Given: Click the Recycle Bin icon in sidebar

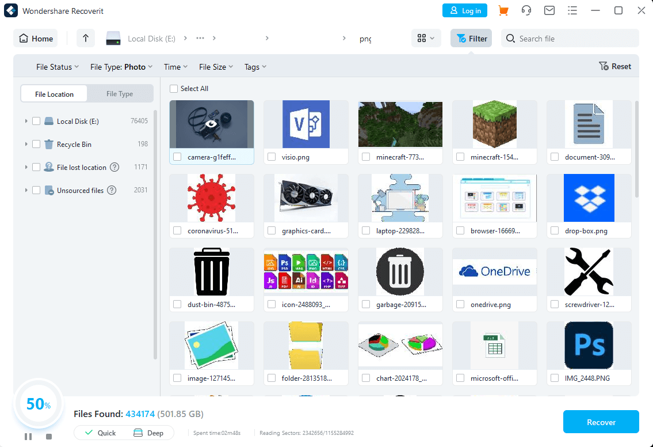Looking at the screenshot, I should click(x=49, y=144).
